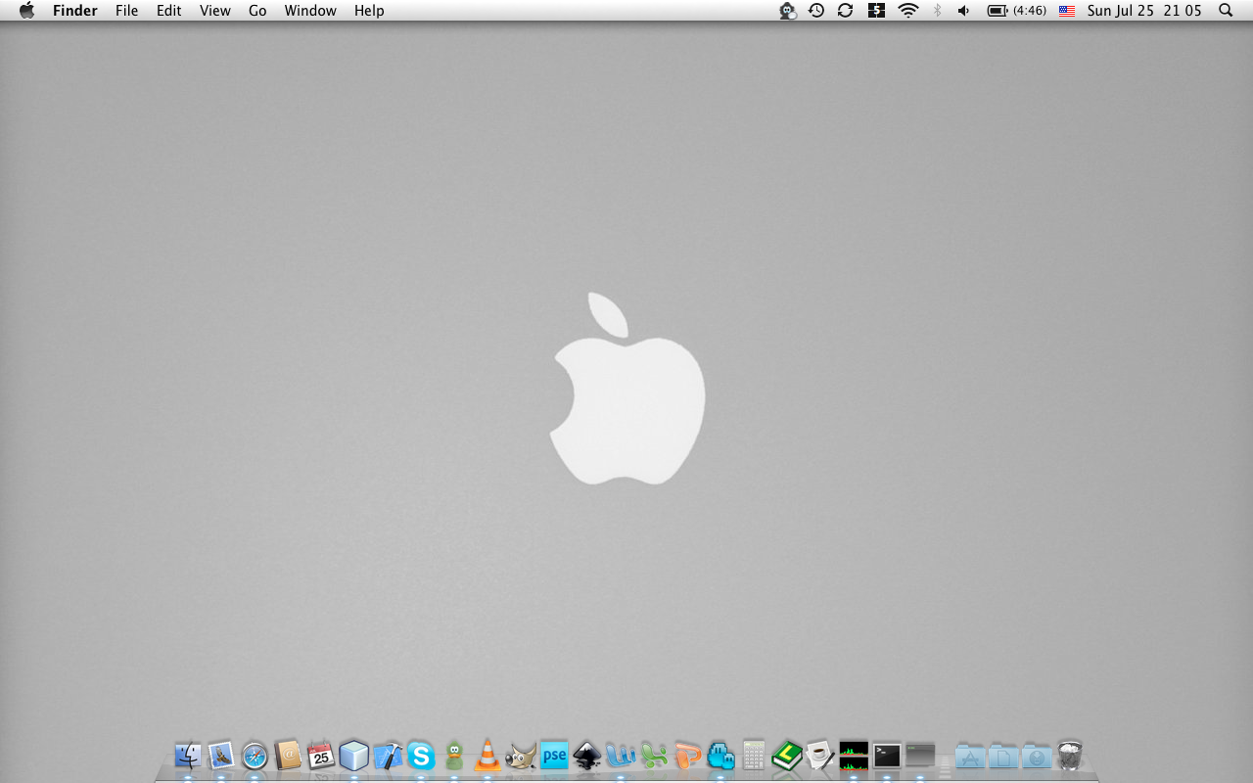Click the sync arrows menu bar icon
Image resolution: width=1253 pixels, height=783 pixels.
846,11
